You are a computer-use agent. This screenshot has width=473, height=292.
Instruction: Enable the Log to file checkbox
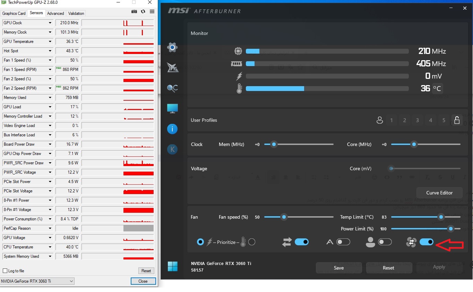click(x=5, y=271)
